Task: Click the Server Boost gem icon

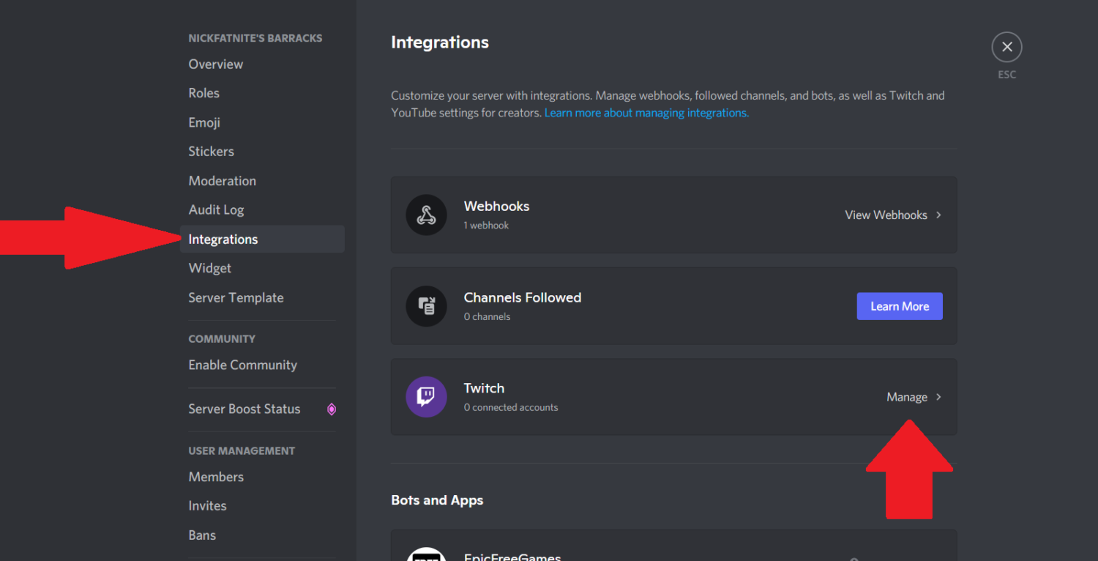Action: pyautogui.click(x=332, y=409)
